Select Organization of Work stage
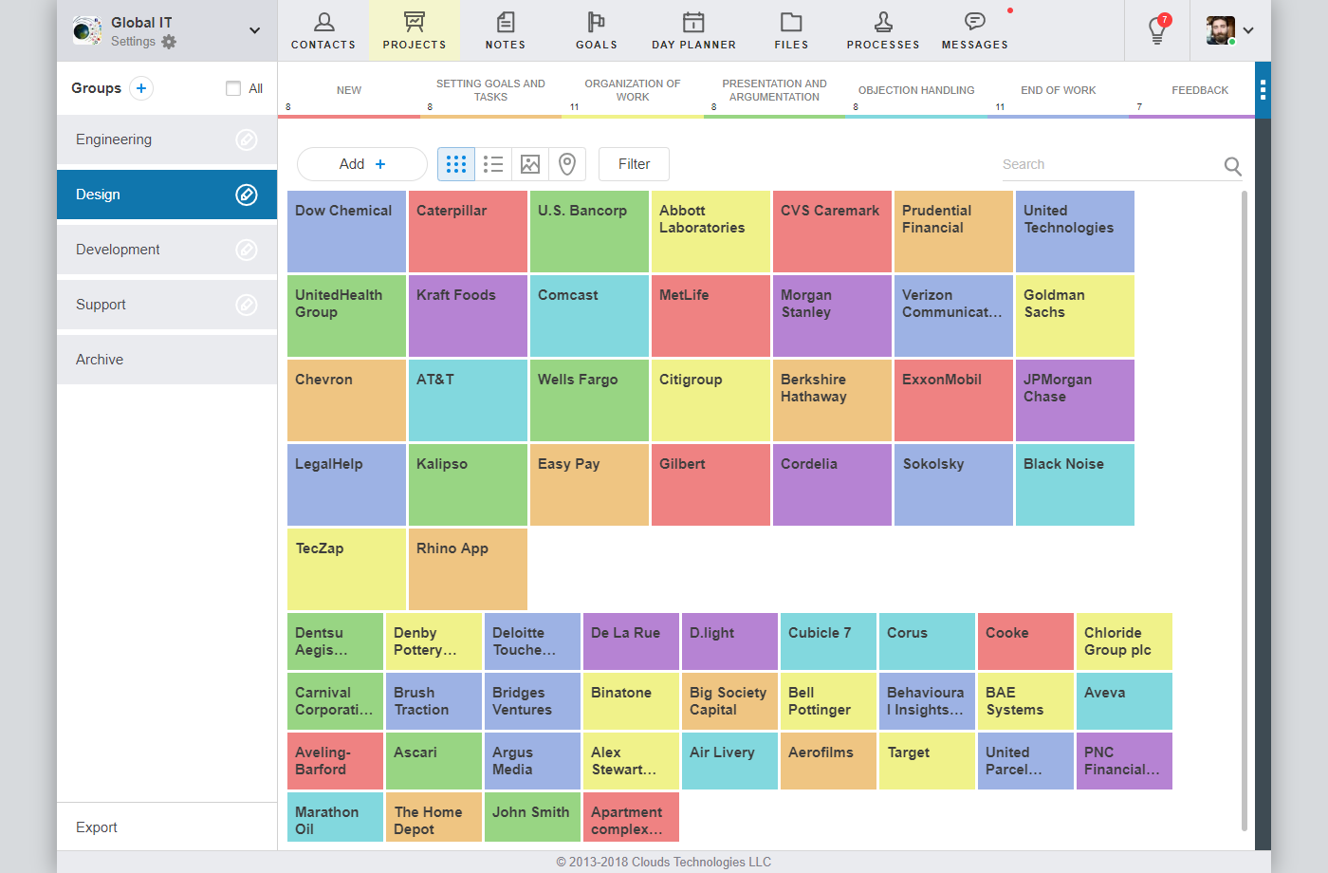Screen dimensions: 1328x873 633,90
